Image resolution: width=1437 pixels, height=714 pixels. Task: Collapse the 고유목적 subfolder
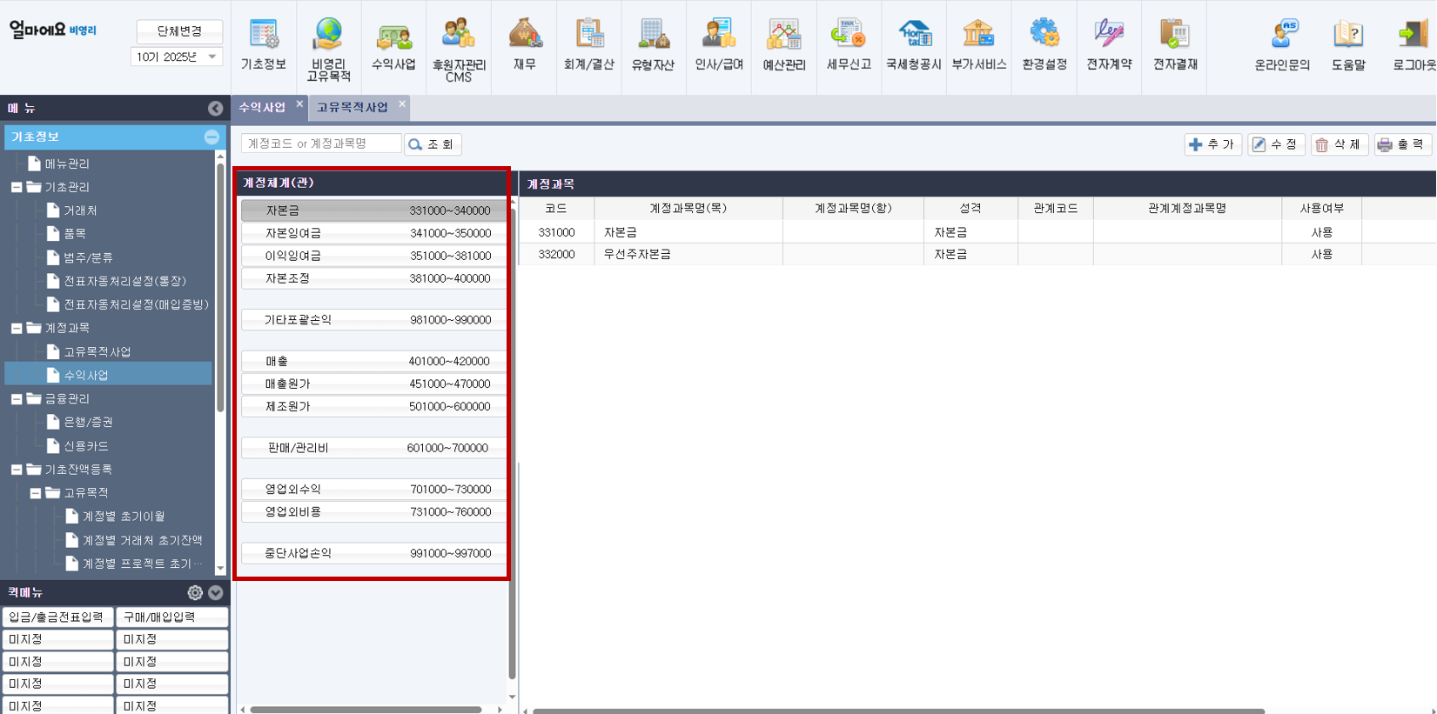[36, 492]
